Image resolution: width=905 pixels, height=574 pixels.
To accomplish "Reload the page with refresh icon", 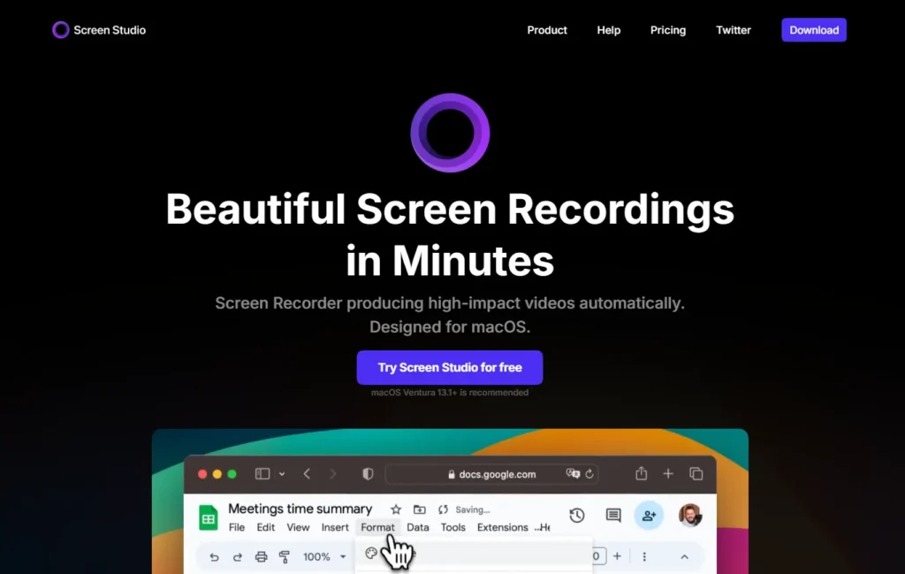I will pyautogui.click(x=589, y=474).
